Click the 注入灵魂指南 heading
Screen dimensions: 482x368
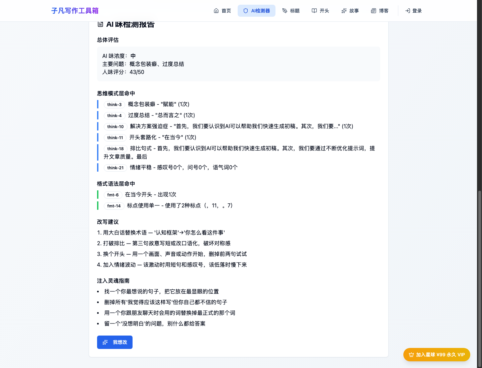(113, 281)
